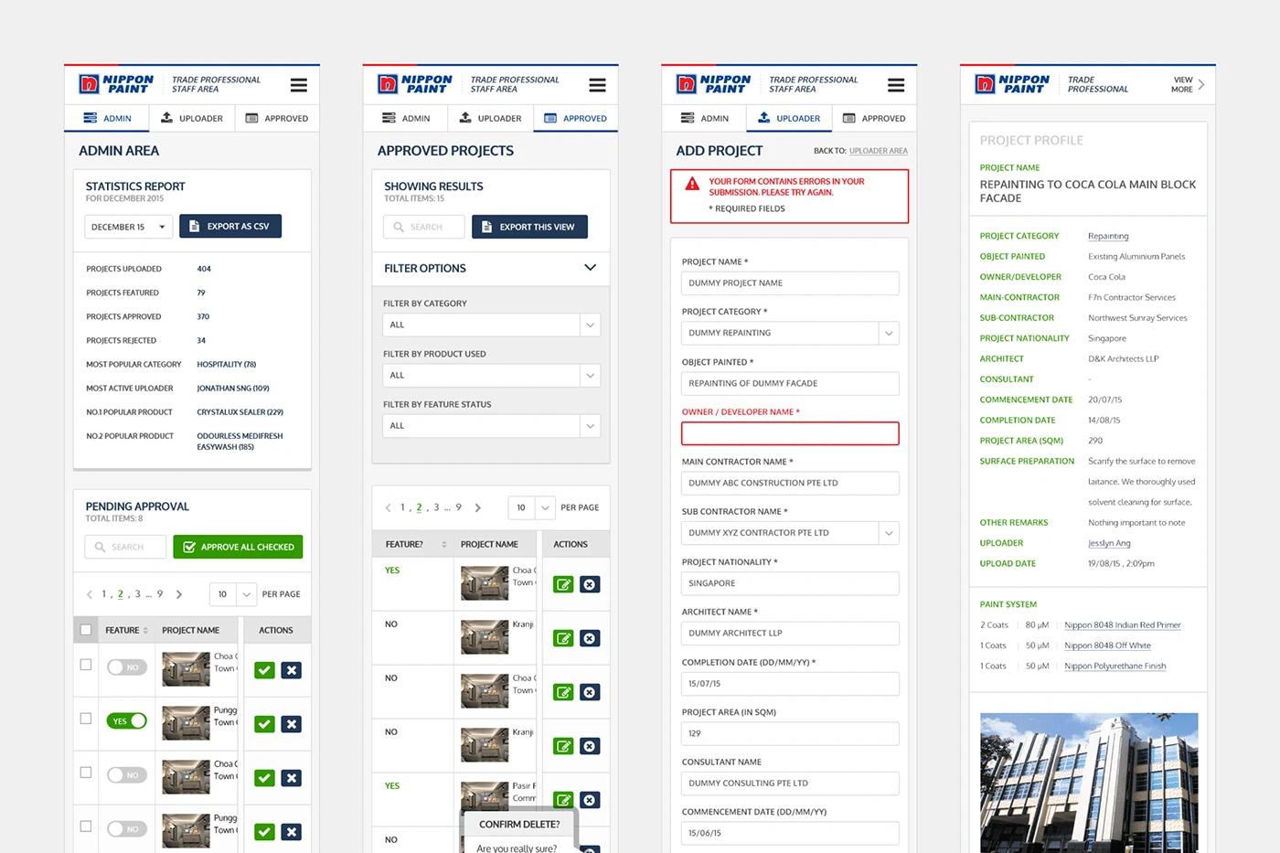The height and width of the screenshot is (853, 1280).
Task: Sort Approved Projects table by Feature? column
Action: (x=444, y=544)
